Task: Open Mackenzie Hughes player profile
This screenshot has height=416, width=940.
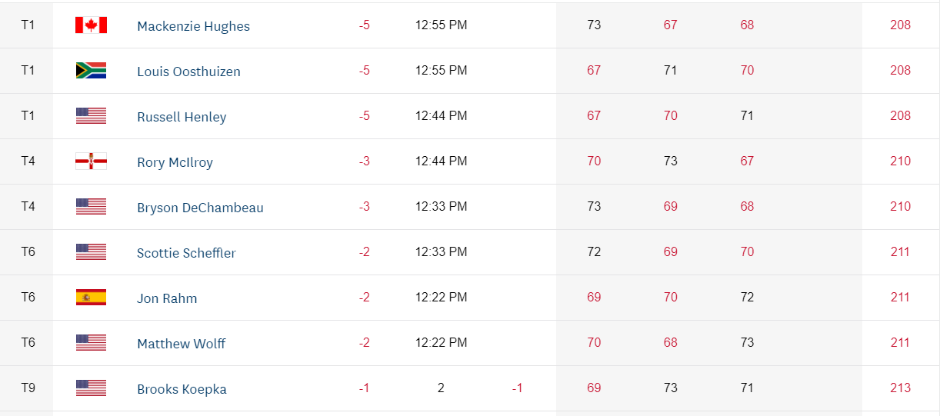Action: 193,26
